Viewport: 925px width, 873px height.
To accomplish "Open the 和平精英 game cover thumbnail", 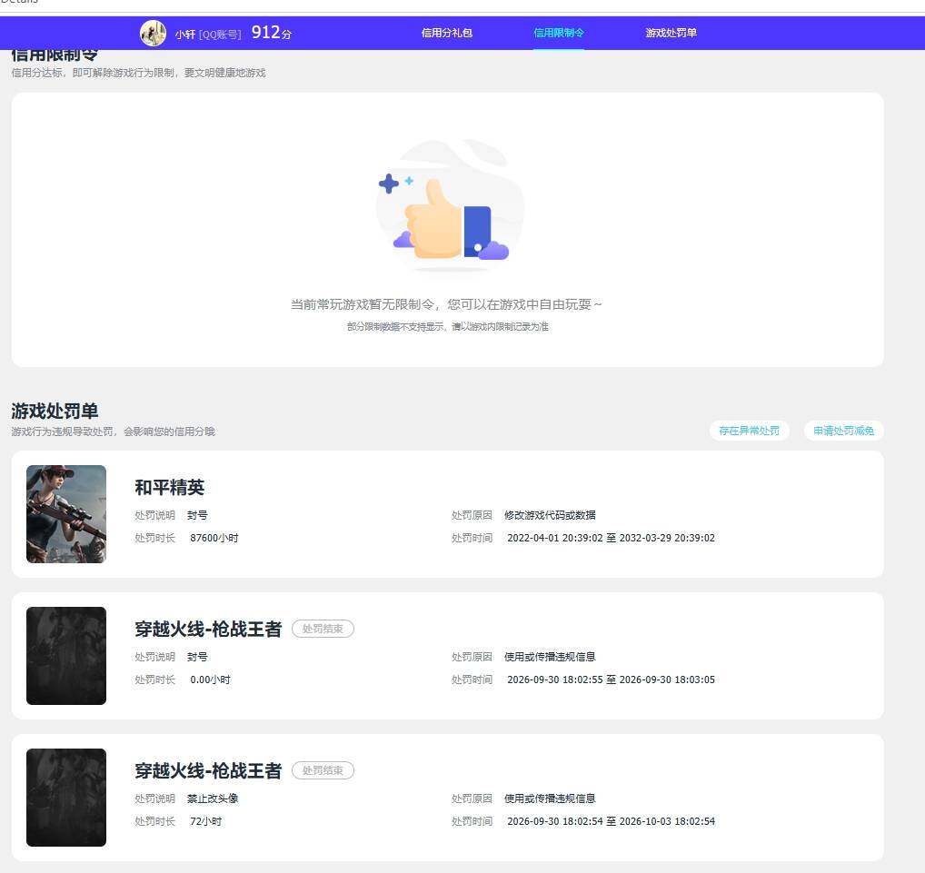I will click(66, 514).
